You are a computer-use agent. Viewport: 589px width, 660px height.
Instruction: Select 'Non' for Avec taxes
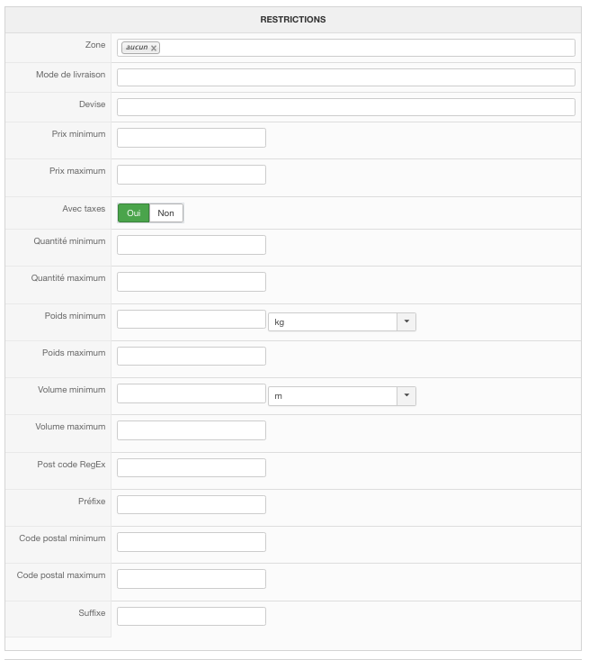pyautogui.click(x=165, y=212)
